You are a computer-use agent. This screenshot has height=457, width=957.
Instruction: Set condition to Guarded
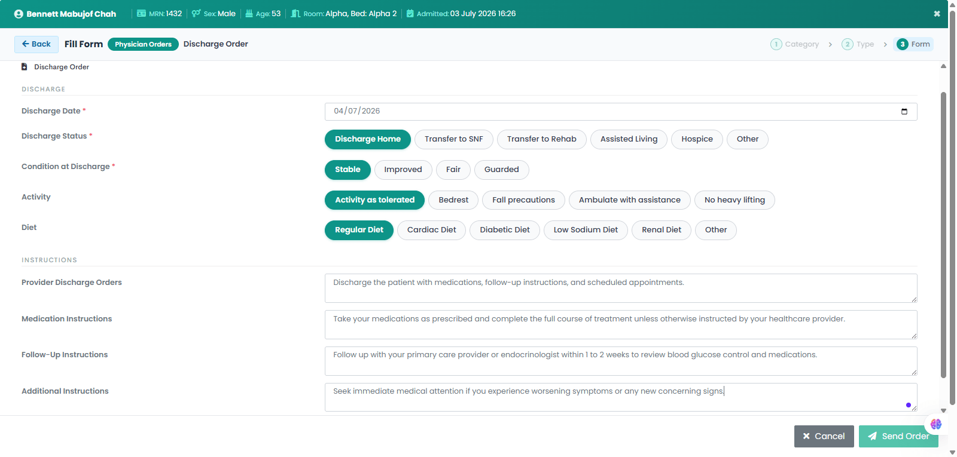502,170
